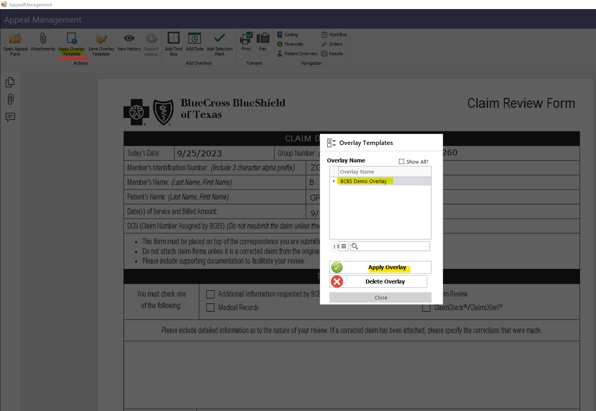Navigate to Coding
The height and width of the screenshot is (411, 596).
(288, 35)
